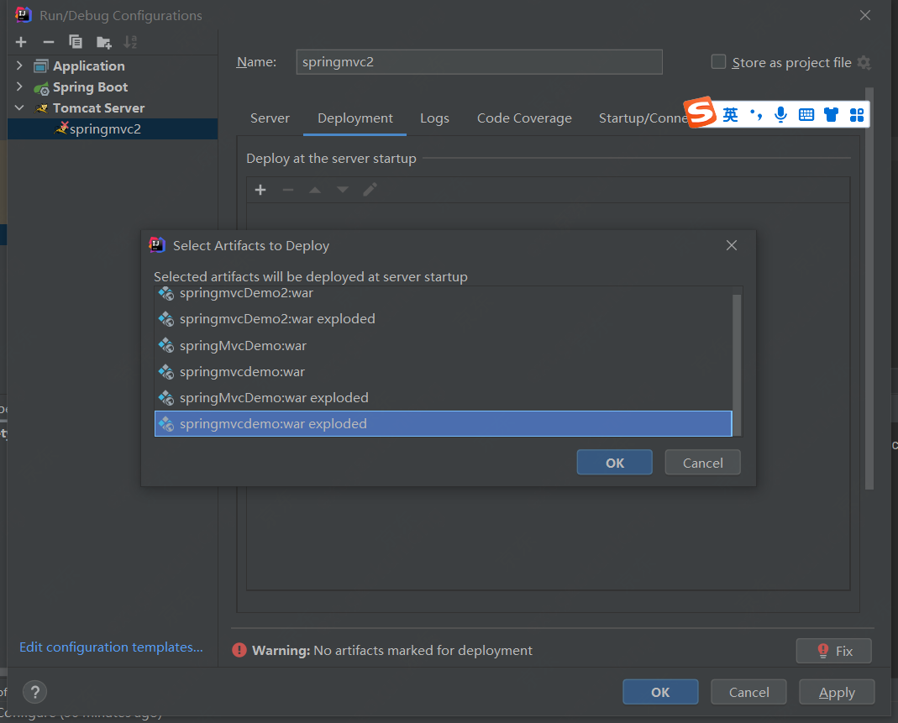Expand the Application configuration group
Image resolution: width=898 pixels, height=723 pixels.
(19, 65)
